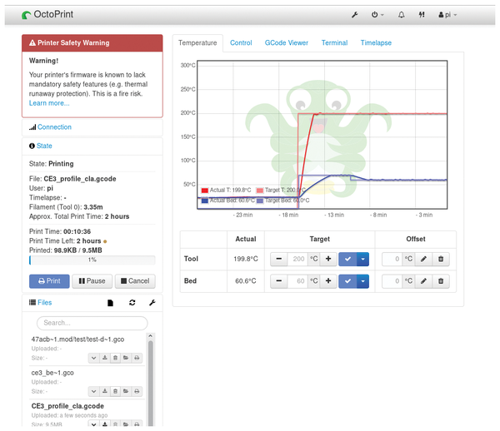Screen dimensions: 500x431
Task: Toggle Target Bed legend swatch
Action: point(260,201)
